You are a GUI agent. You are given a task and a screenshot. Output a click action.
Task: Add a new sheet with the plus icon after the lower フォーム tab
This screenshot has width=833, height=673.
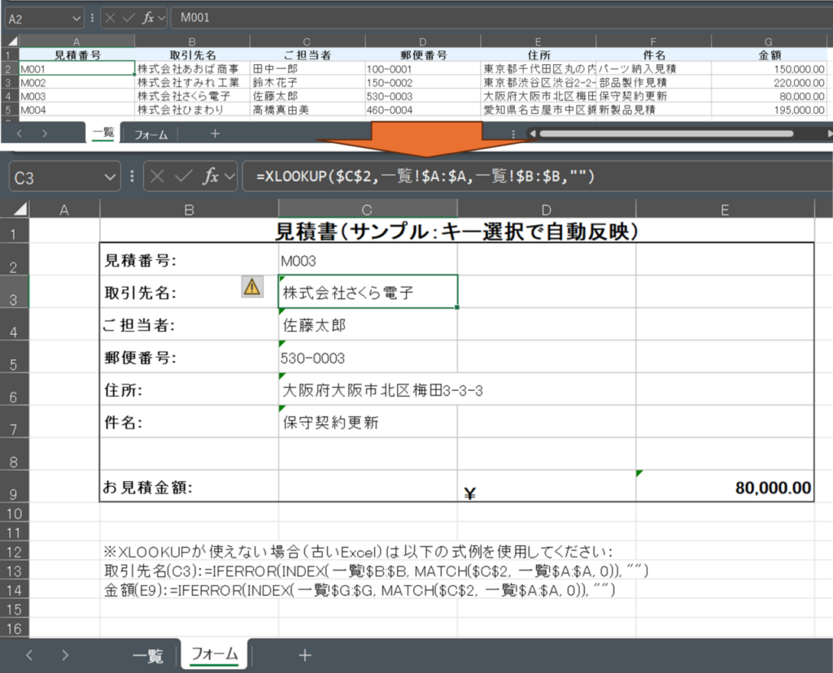click(304, 655)
